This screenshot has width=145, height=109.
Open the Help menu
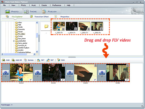tap(69, 5)
